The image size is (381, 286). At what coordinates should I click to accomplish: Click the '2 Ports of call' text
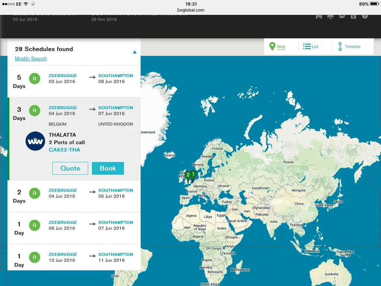(67, 143)
